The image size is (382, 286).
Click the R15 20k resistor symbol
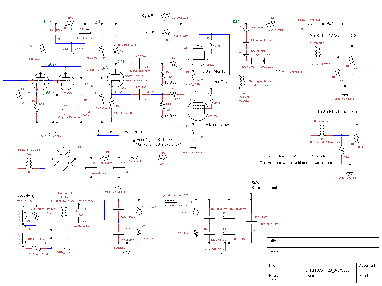(162, 158)
